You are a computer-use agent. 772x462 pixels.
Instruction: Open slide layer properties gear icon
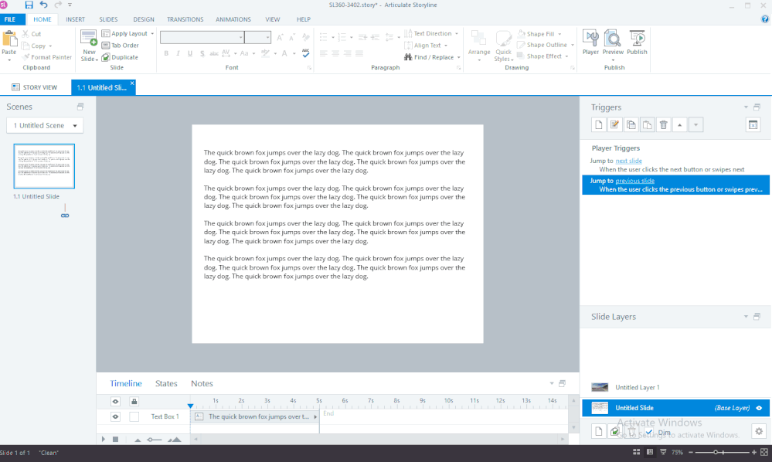tap(758, 431)
